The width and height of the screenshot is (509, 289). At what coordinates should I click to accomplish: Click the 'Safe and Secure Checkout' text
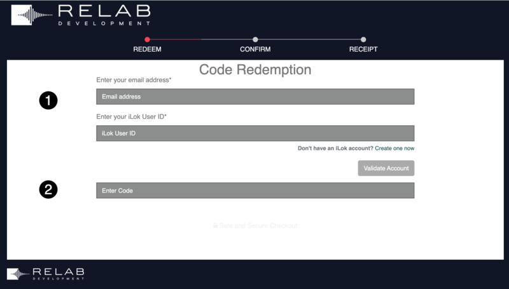258,225
